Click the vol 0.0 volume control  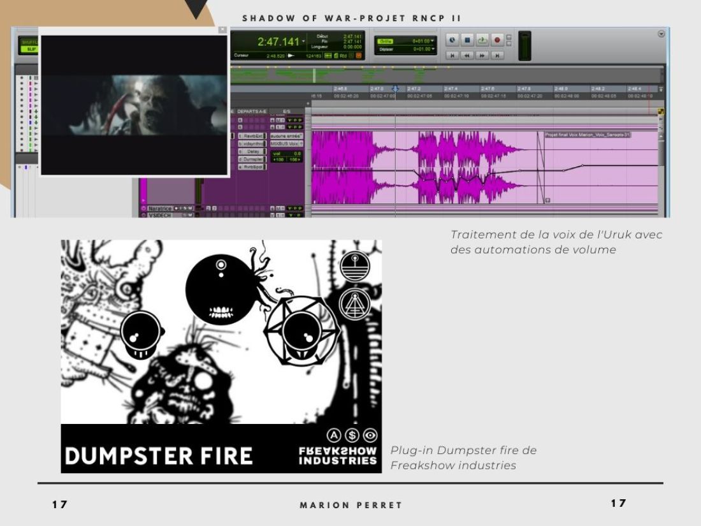coord(287,154)
